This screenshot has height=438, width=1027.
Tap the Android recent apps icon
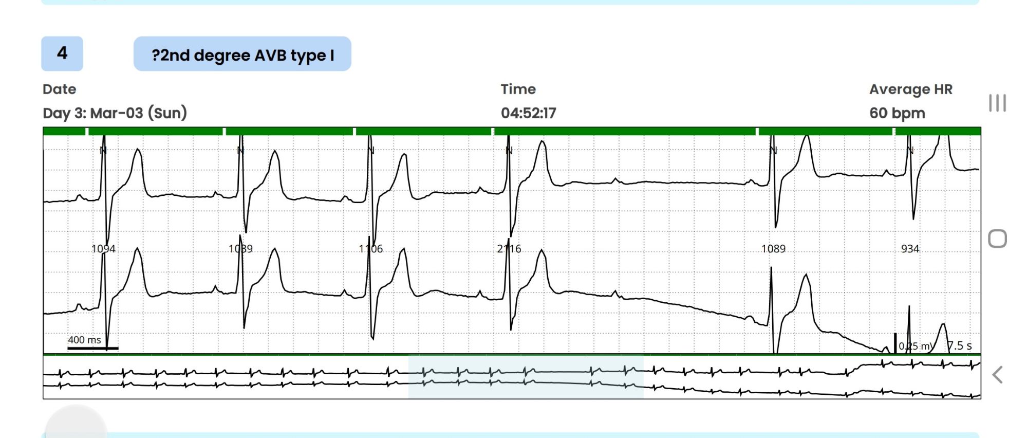pos(997,103)
